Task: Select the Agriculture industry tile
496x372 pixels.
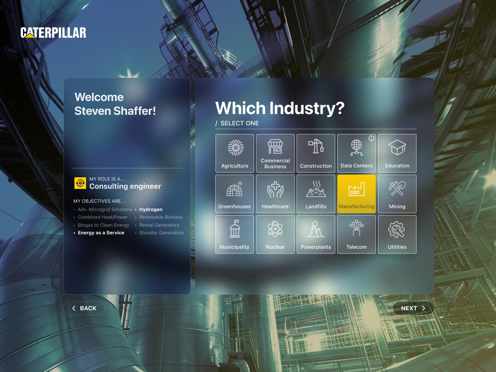Action: 235,153
